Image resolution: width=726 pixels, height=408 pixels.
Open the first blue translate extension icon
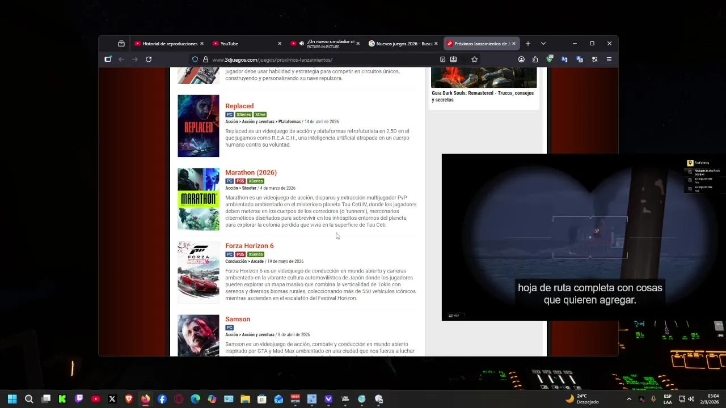[564, 59]
